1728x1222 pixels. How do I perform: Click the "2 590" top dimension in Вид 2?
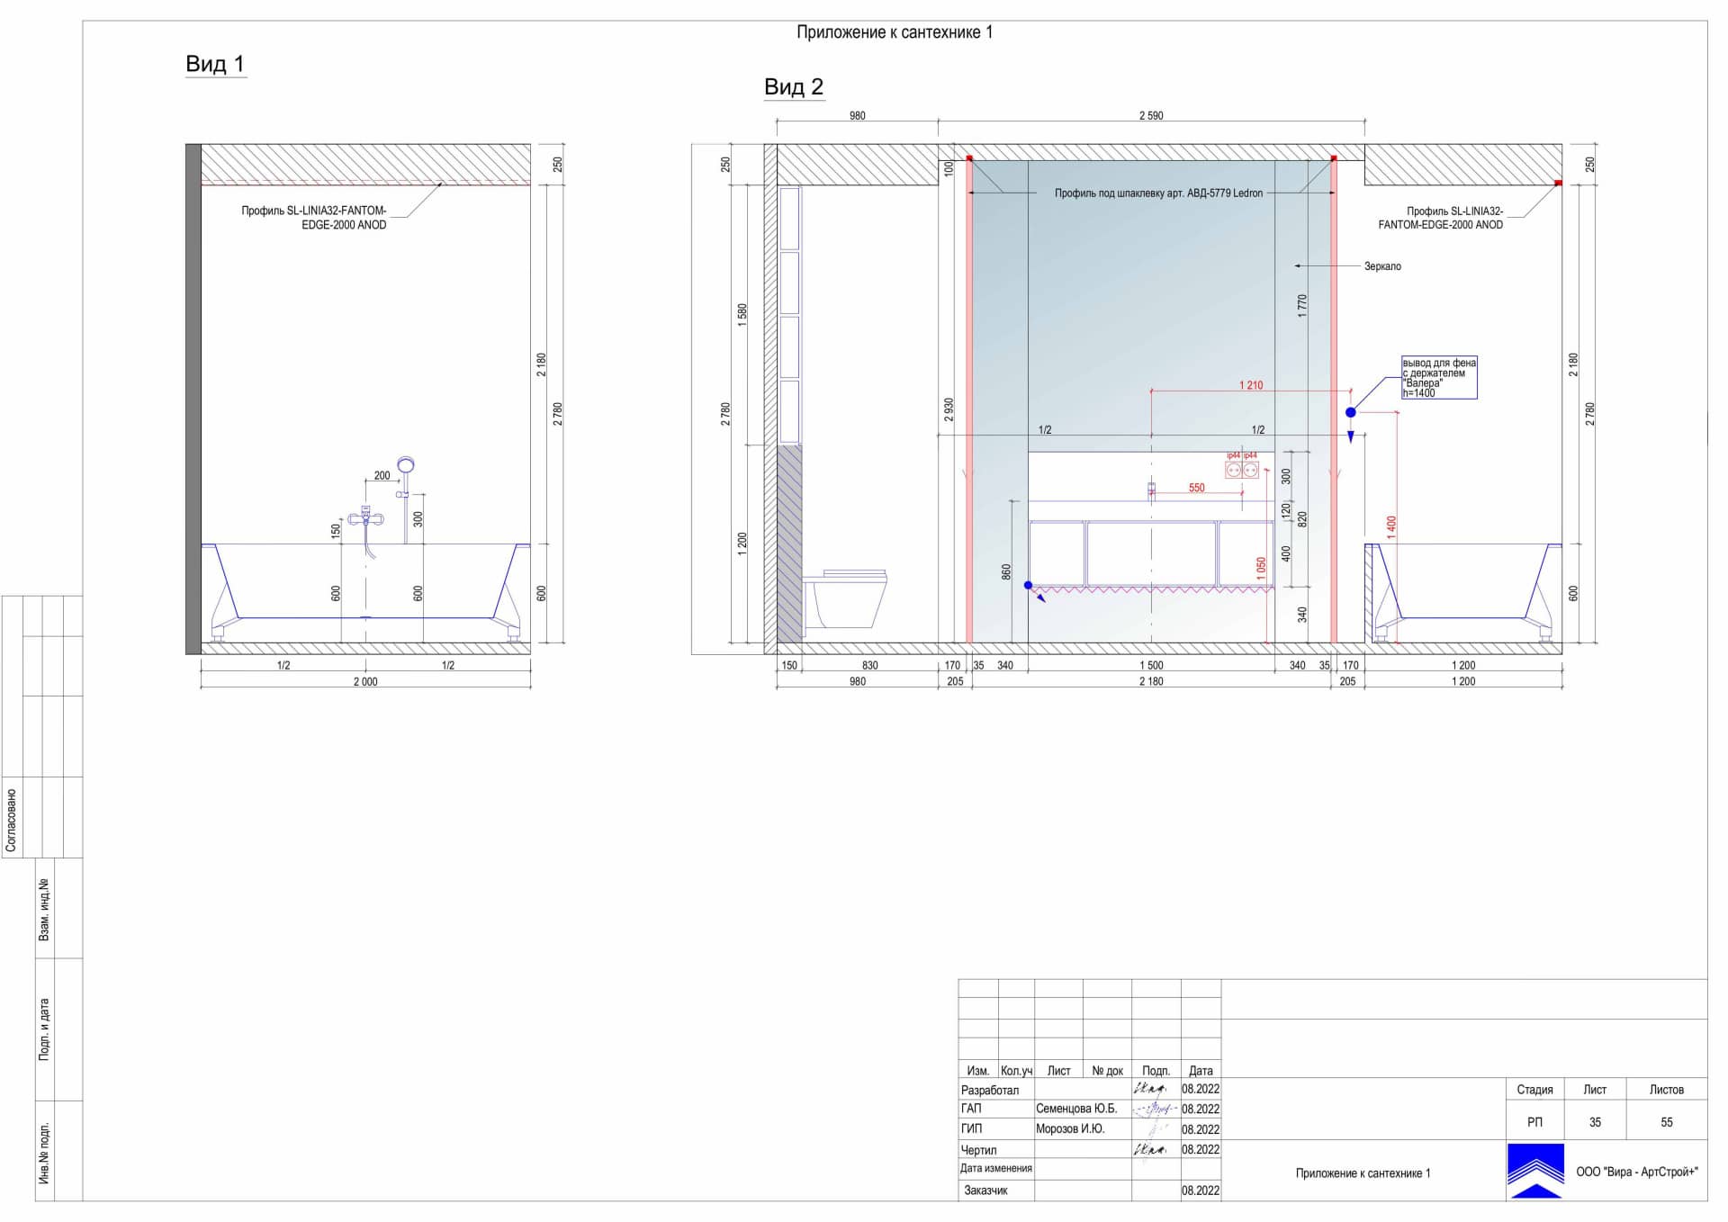1151,116
